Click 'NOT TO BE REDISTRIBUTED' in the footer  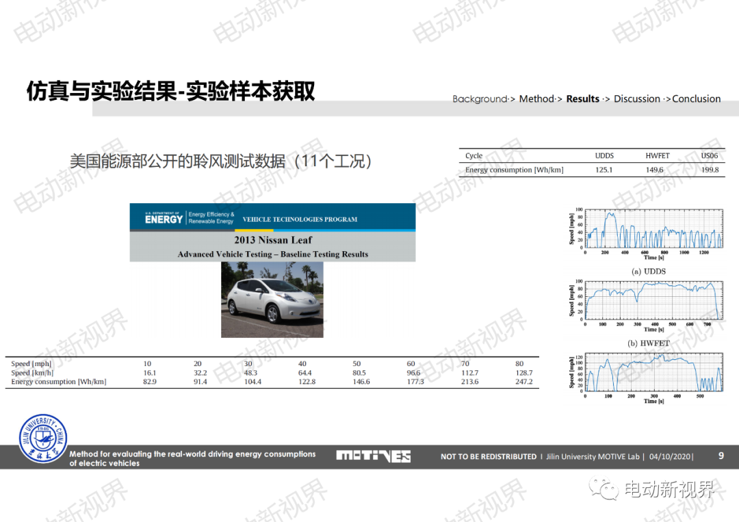point(489,456)
